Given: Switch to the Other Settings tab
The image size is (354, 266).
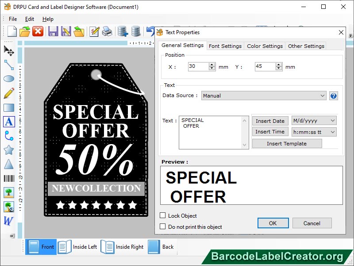Looking at the screenshot, I should (x=306, y=46).
